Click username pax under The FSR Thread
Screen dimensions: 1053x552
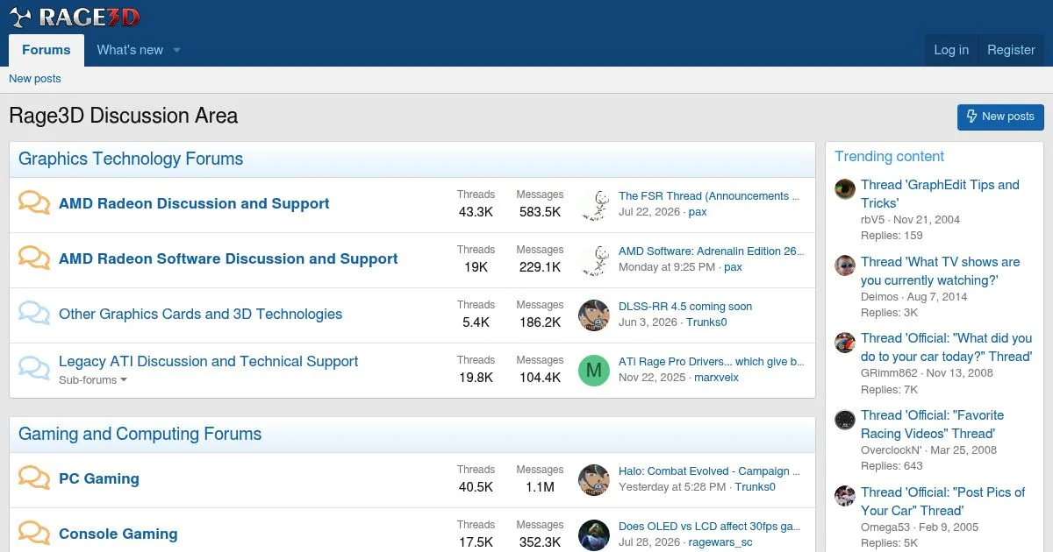[698, 212]
